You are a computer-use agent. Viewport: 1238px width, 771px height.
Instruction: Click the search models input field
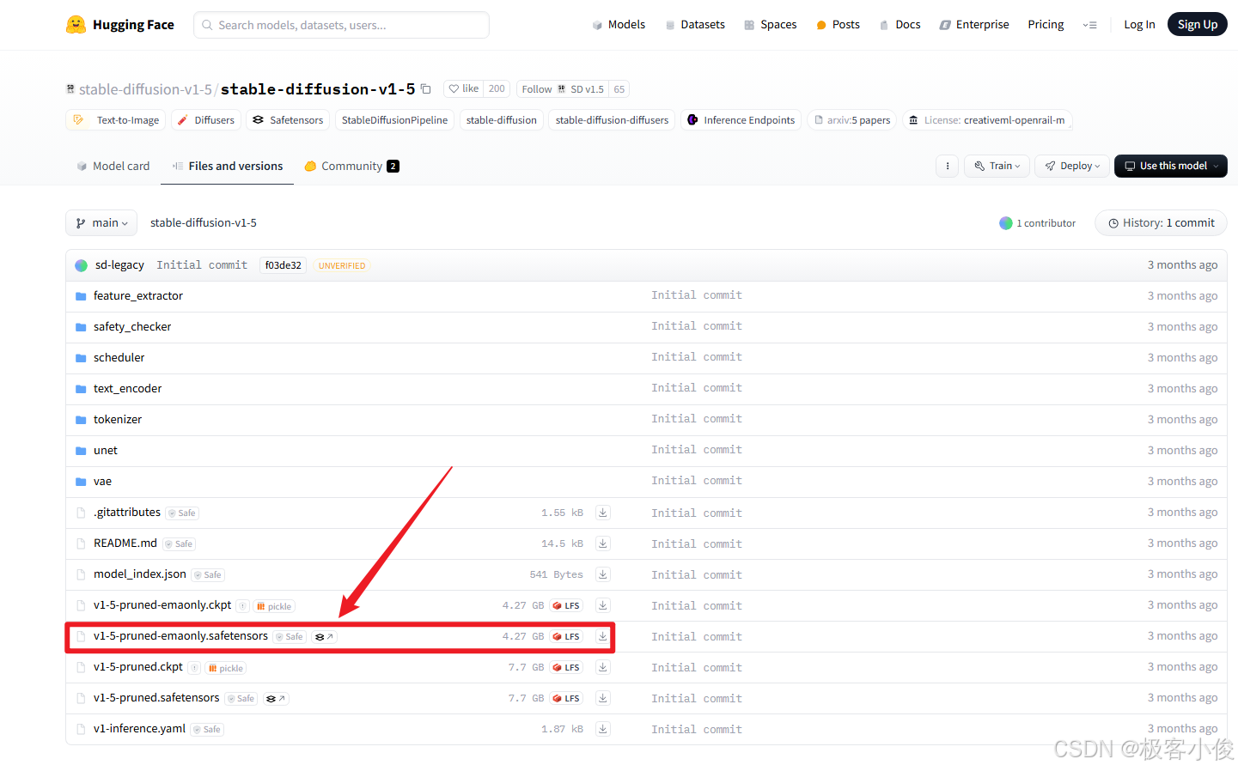coord(341,25)
